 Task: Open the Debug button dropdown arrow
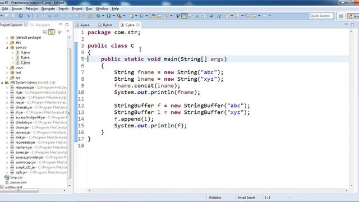103,16
